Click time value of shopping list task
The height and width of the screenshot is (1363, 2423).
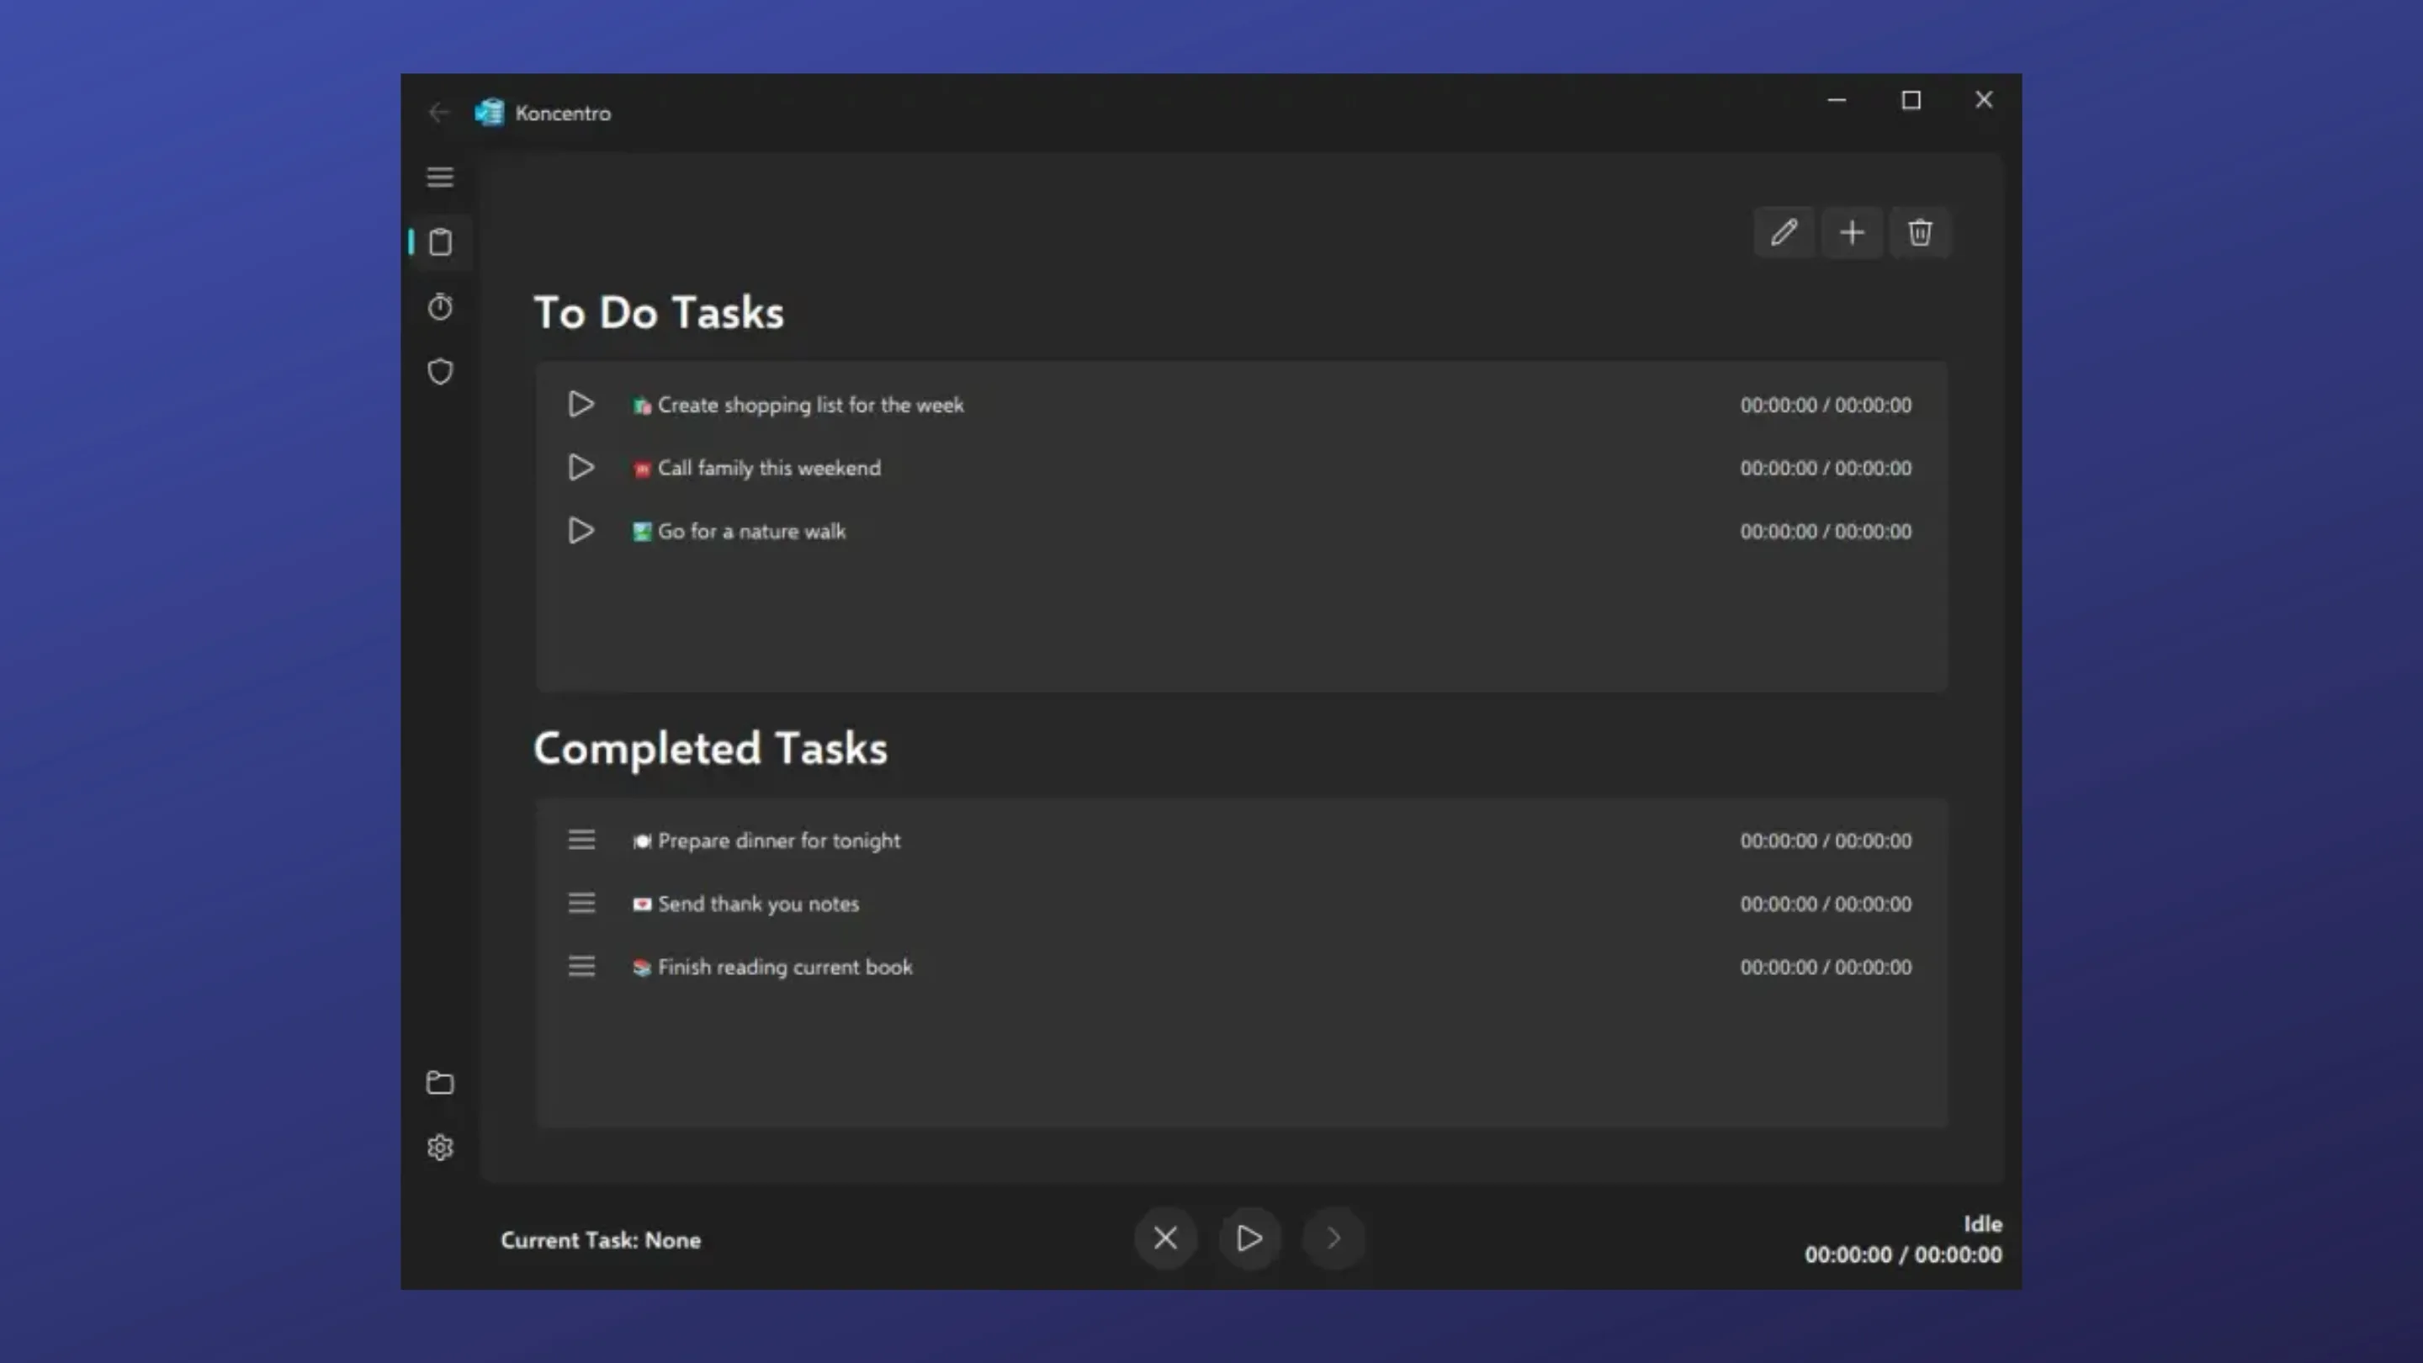coord(1826,406)
